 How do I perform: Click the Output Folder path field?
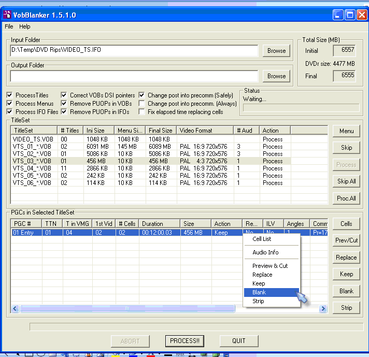click(x=134, y=76)
